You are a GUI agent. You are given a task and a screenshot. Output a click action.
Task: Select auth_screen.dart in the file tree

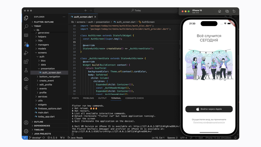tap(50, 73)
